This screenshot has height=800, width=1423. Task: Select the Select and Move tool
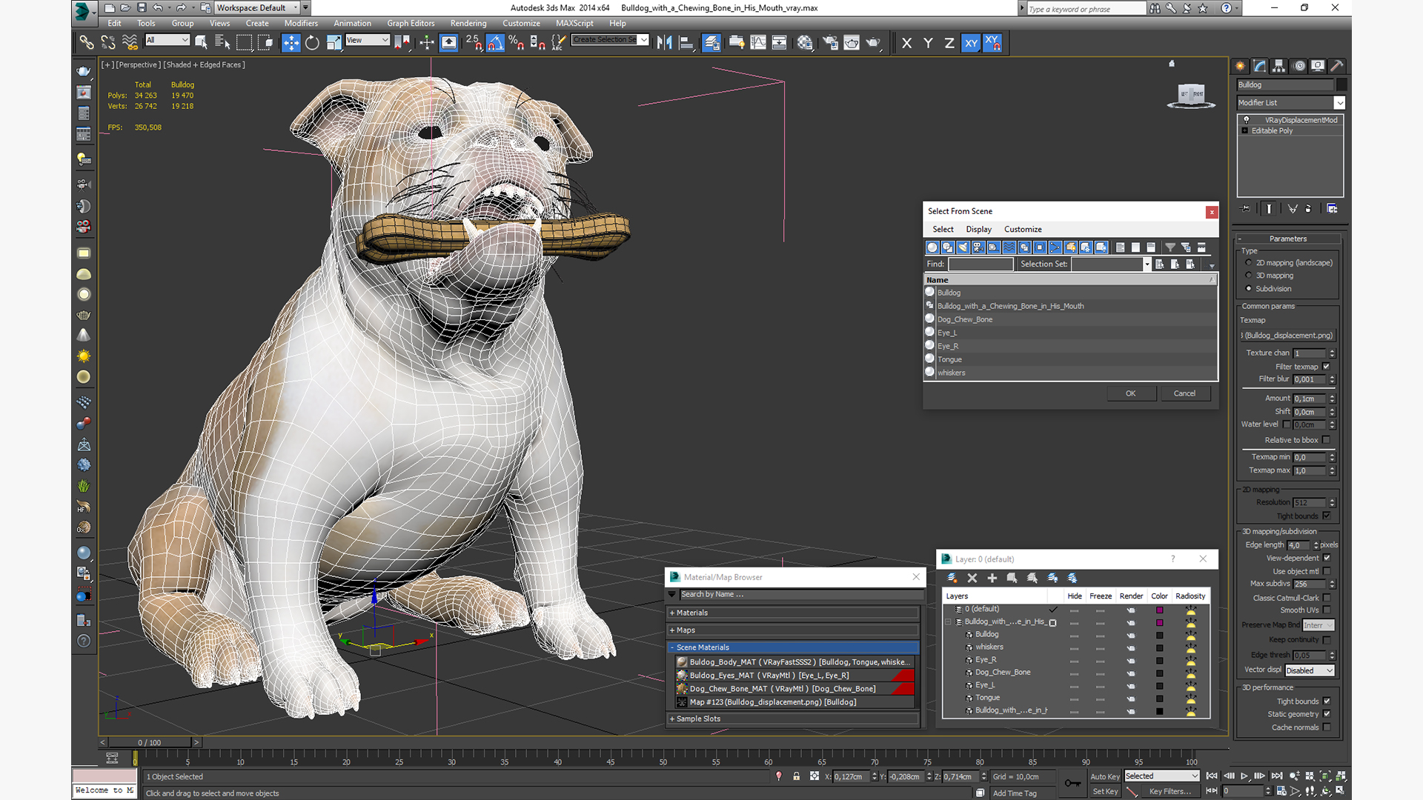(x=291, y=43)
